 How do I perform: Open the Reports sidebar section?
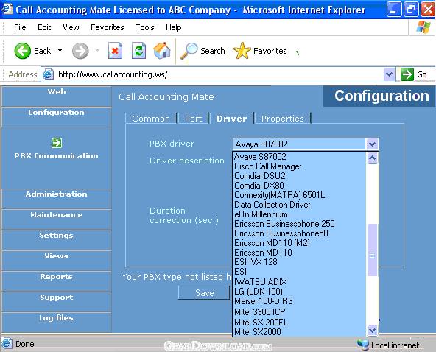tap(57, 281)
